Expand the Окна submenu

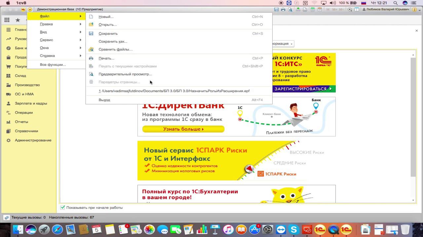tap(56, 48)
